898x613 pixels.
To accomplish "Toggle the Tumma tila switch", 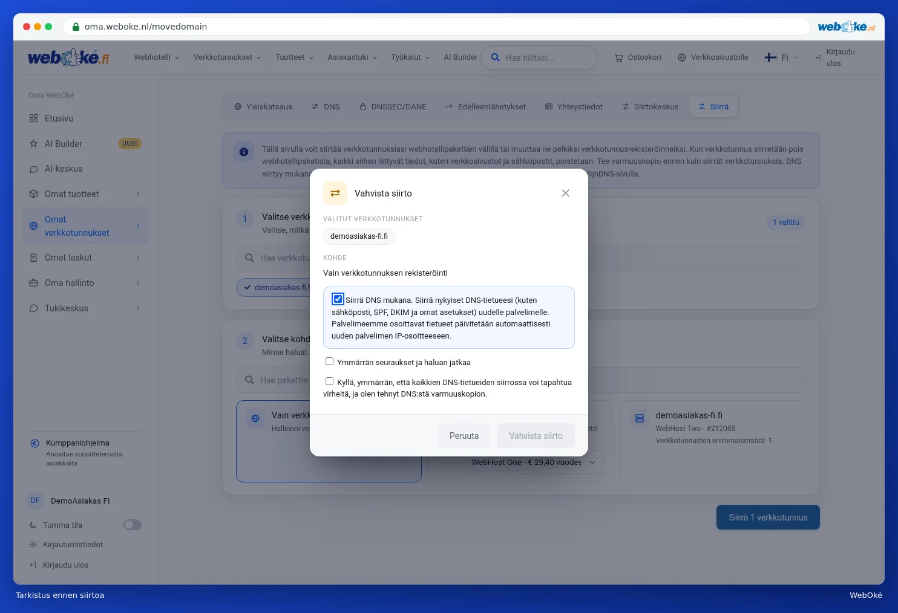I will (x=133, y=525).
